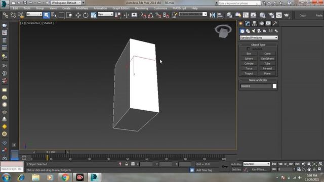Screen dimensions: 324x182
Task: Open the Select by Name dialog
Action: [x=54, y=15]
